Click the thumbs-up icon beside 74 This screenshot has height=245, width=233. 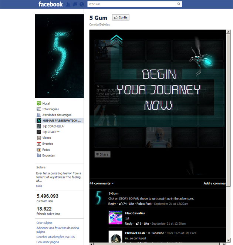tap(121, 204)
